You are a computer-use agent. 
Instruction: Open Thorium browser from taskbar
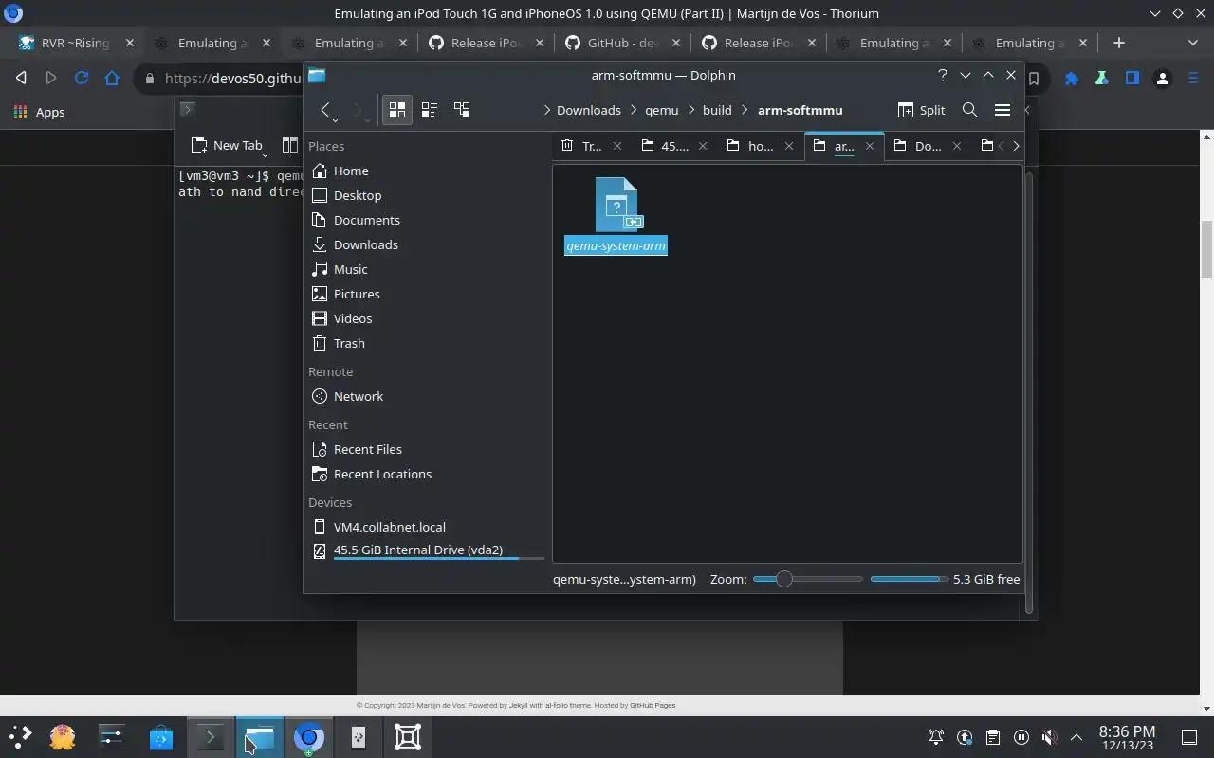coord(308,736)
